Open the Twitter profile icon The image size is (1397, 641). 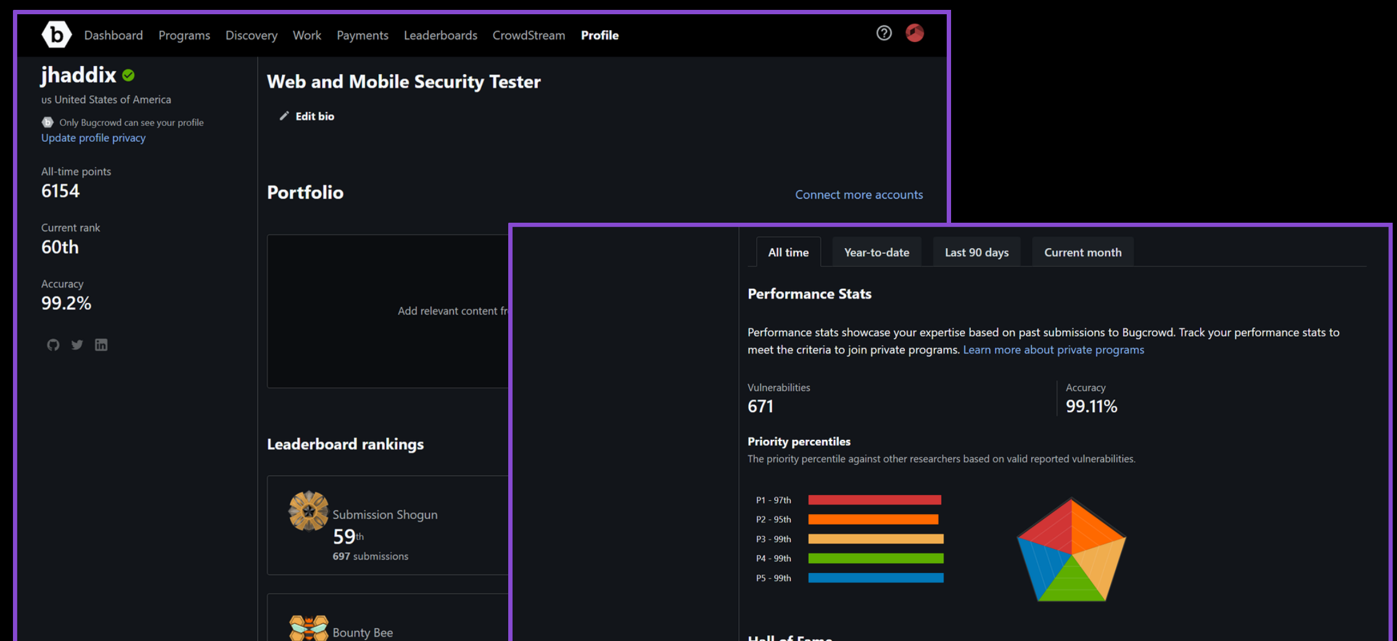click(77, 345)
